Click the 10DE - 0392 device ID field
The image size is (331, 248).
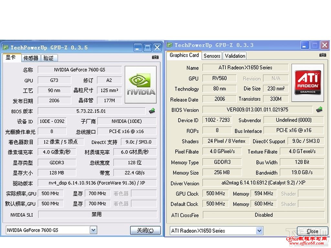coord(52,121)
